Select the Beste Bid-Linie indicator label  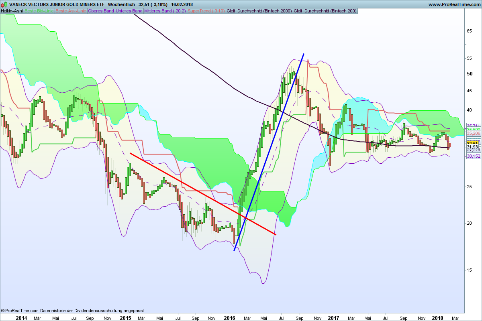point(39,11)
